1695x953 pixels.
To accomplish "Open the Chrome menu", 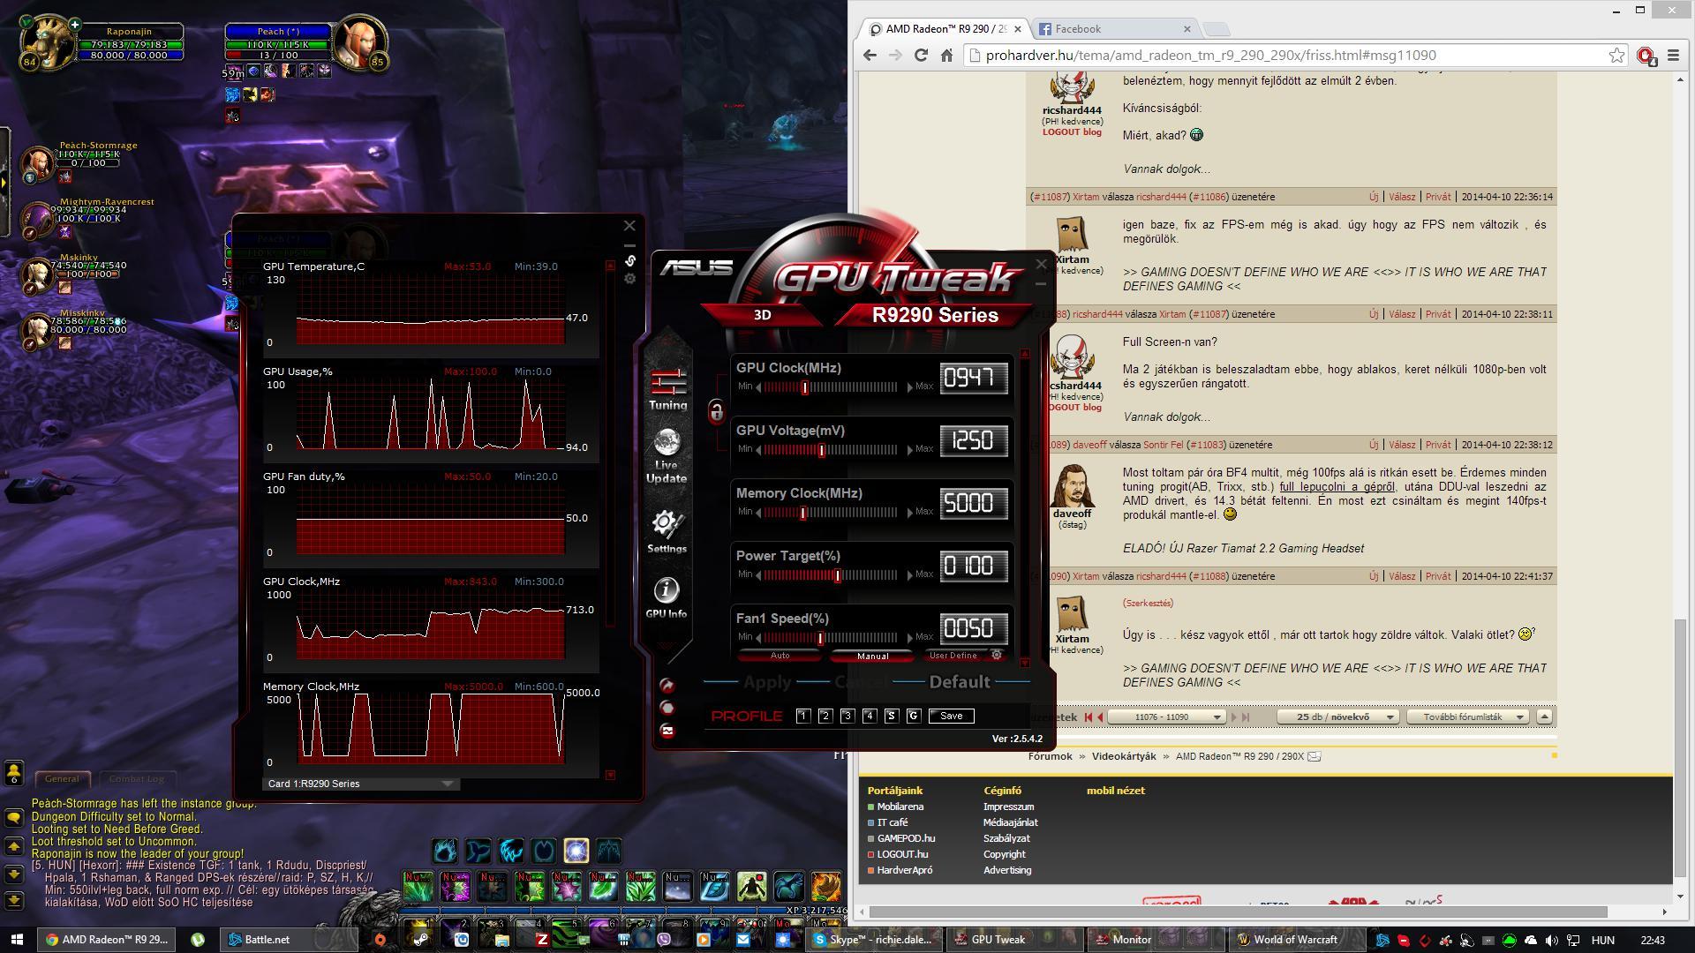I will [1673, 55].
